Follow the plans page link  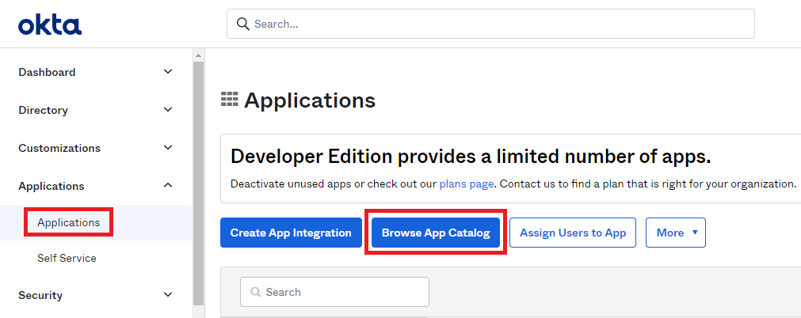point(467,184)
